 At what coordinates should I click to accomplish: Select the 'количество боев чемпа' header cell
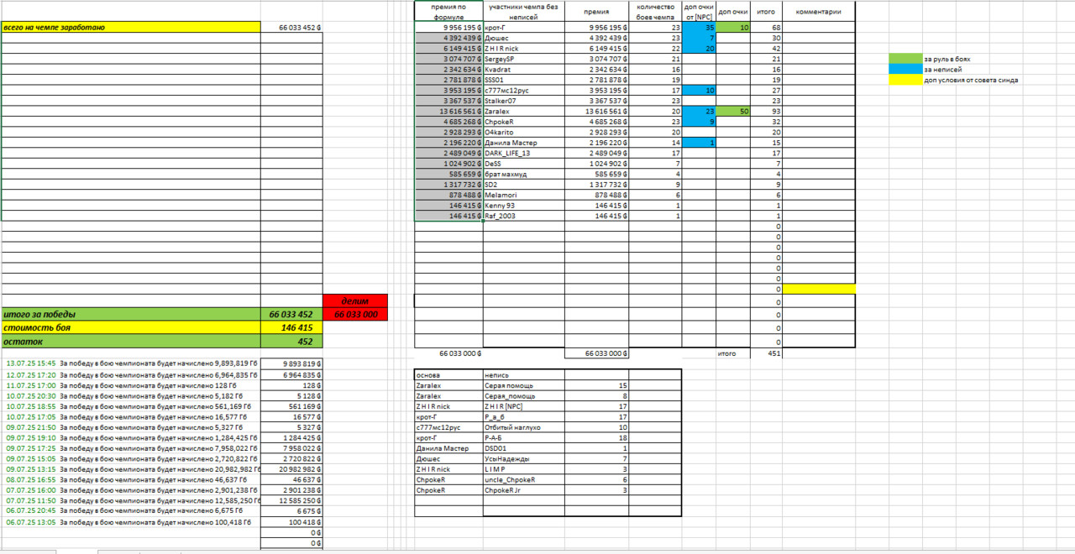656,12
